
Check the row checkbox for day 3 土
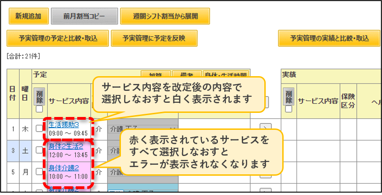click(39, 150)
